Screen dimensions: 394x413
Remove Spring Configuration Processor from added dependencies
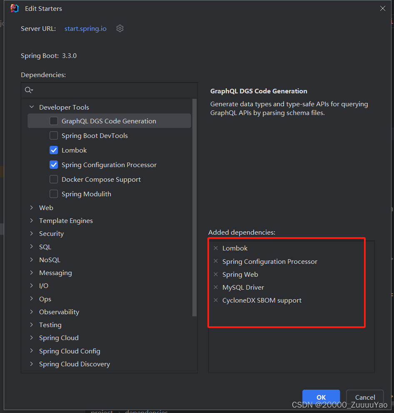coord(216,261)
